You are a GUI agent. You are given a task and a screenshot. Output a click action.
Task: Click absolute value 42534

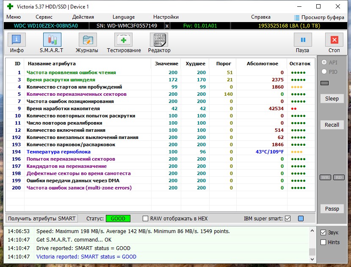click(x=276, y=108)
